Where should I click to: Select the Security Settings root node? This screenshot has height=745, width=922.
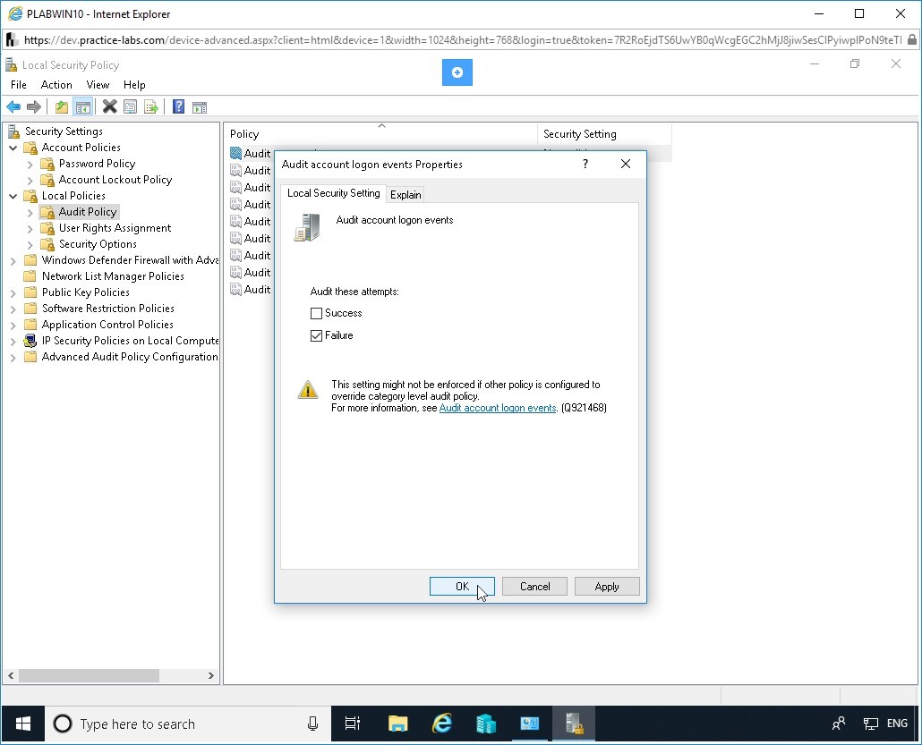point(64,131)
